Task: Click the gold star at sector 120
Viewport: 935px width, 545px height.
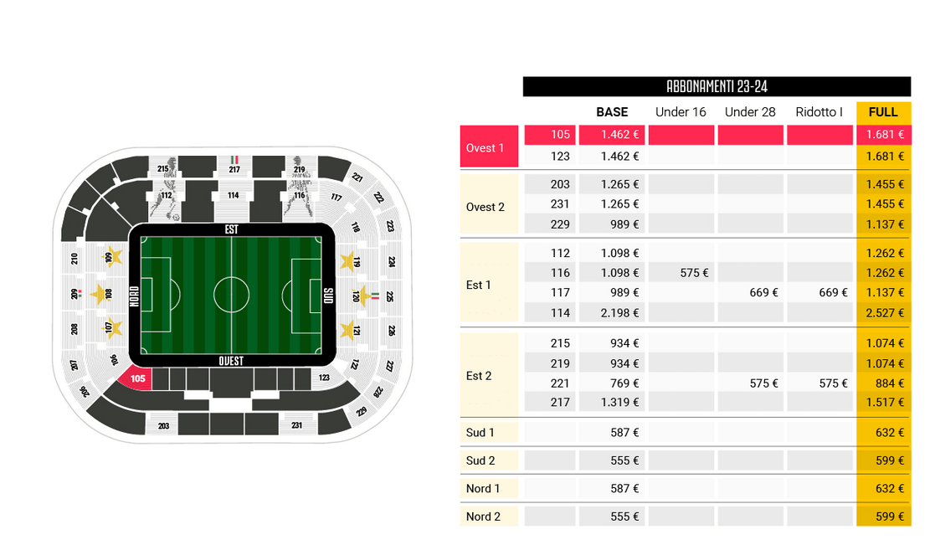Action: click(363, 296)
